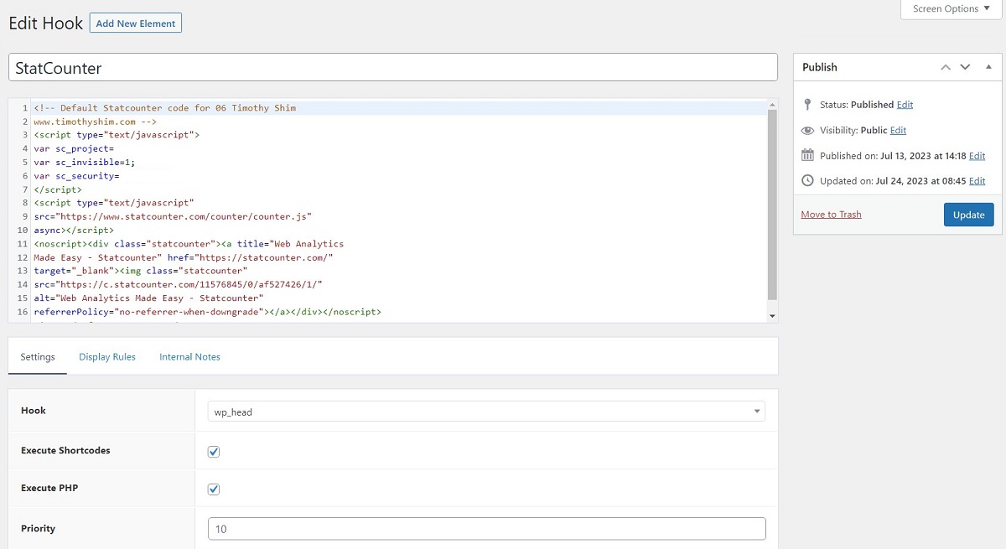Click the 'Publish' panel heading
Image resolution: width=1006 pixels, height=549 pixels.
point(820,67)
